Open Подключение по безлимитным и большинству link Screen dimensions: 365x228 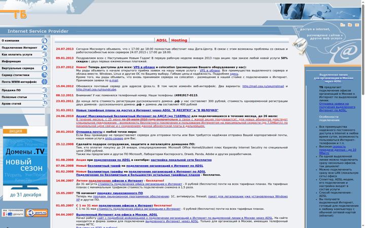coord(138,175)
